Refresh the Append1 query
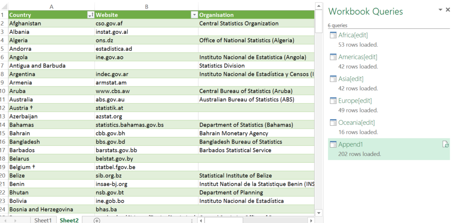 point(445,145)
